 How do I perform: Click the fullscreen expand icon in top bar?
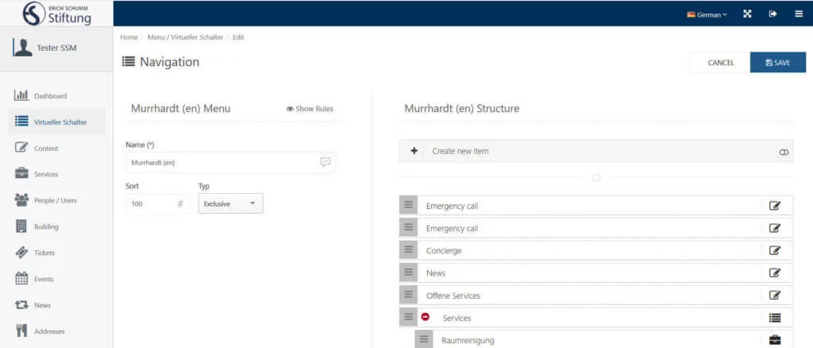tap(747, 14)
